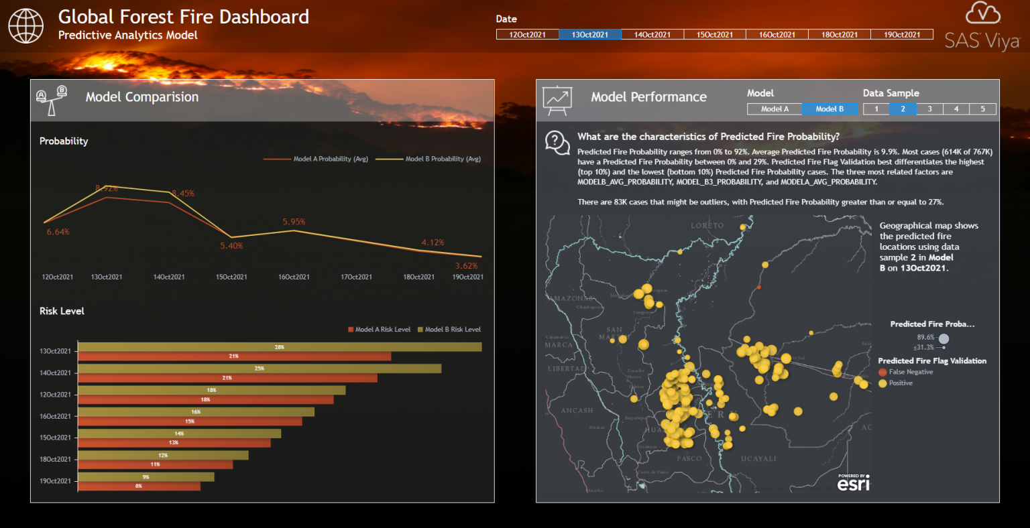Open the question mark help icon
The height and width of the screenshot is (528, 1030).
(x=557, y=143)
